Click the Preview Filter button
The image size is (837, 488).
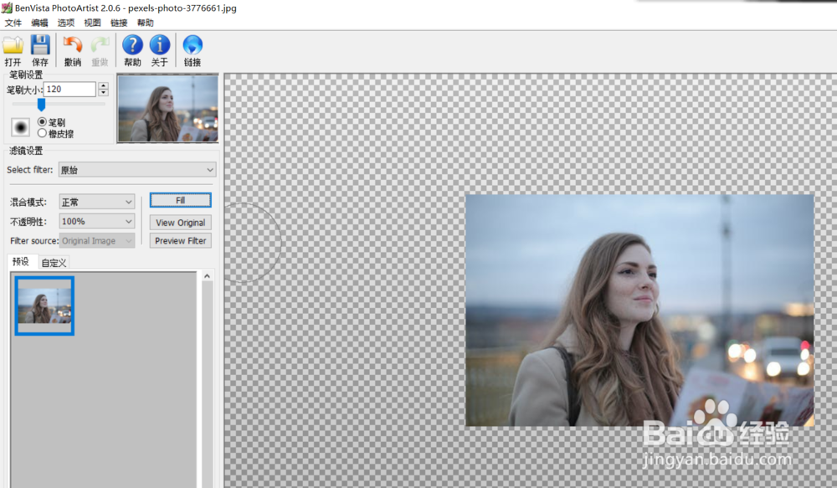181,241
